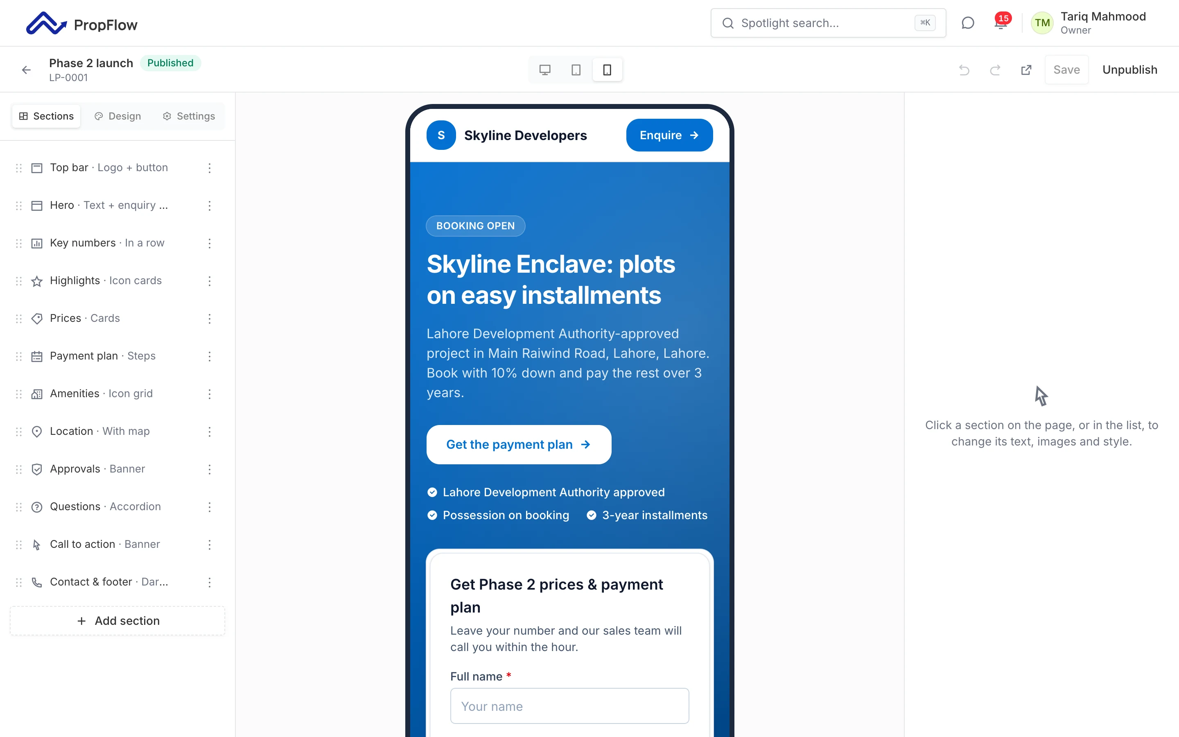
Task: Open more options for Key numbers section
Action: (x=210, y=243)
